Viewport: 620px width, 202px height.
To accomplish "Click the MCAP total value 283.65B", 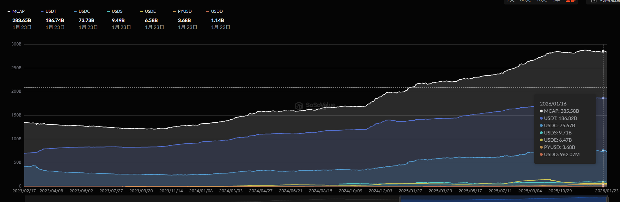I will 22,20.
